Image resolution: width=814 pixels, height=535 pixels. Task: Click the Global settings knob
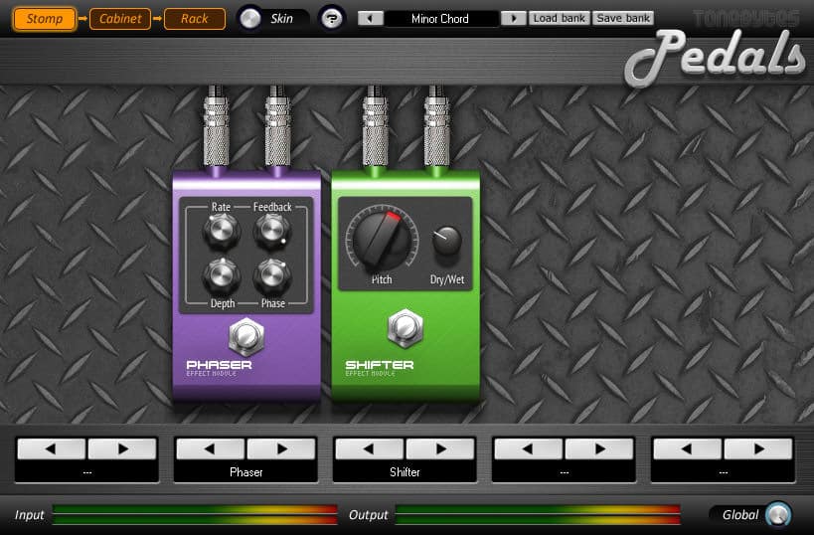[777, 515]
